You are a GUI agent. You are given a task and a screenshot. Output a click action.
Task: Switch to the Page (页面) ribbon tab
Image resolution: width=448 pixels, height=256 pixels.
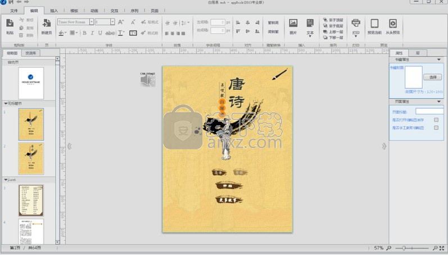coord(155,11)
